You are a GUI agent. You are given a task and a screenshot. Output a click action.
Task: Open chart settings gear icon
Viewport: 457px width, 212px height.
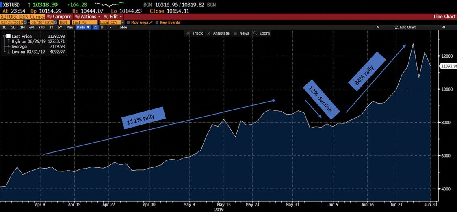444,27
